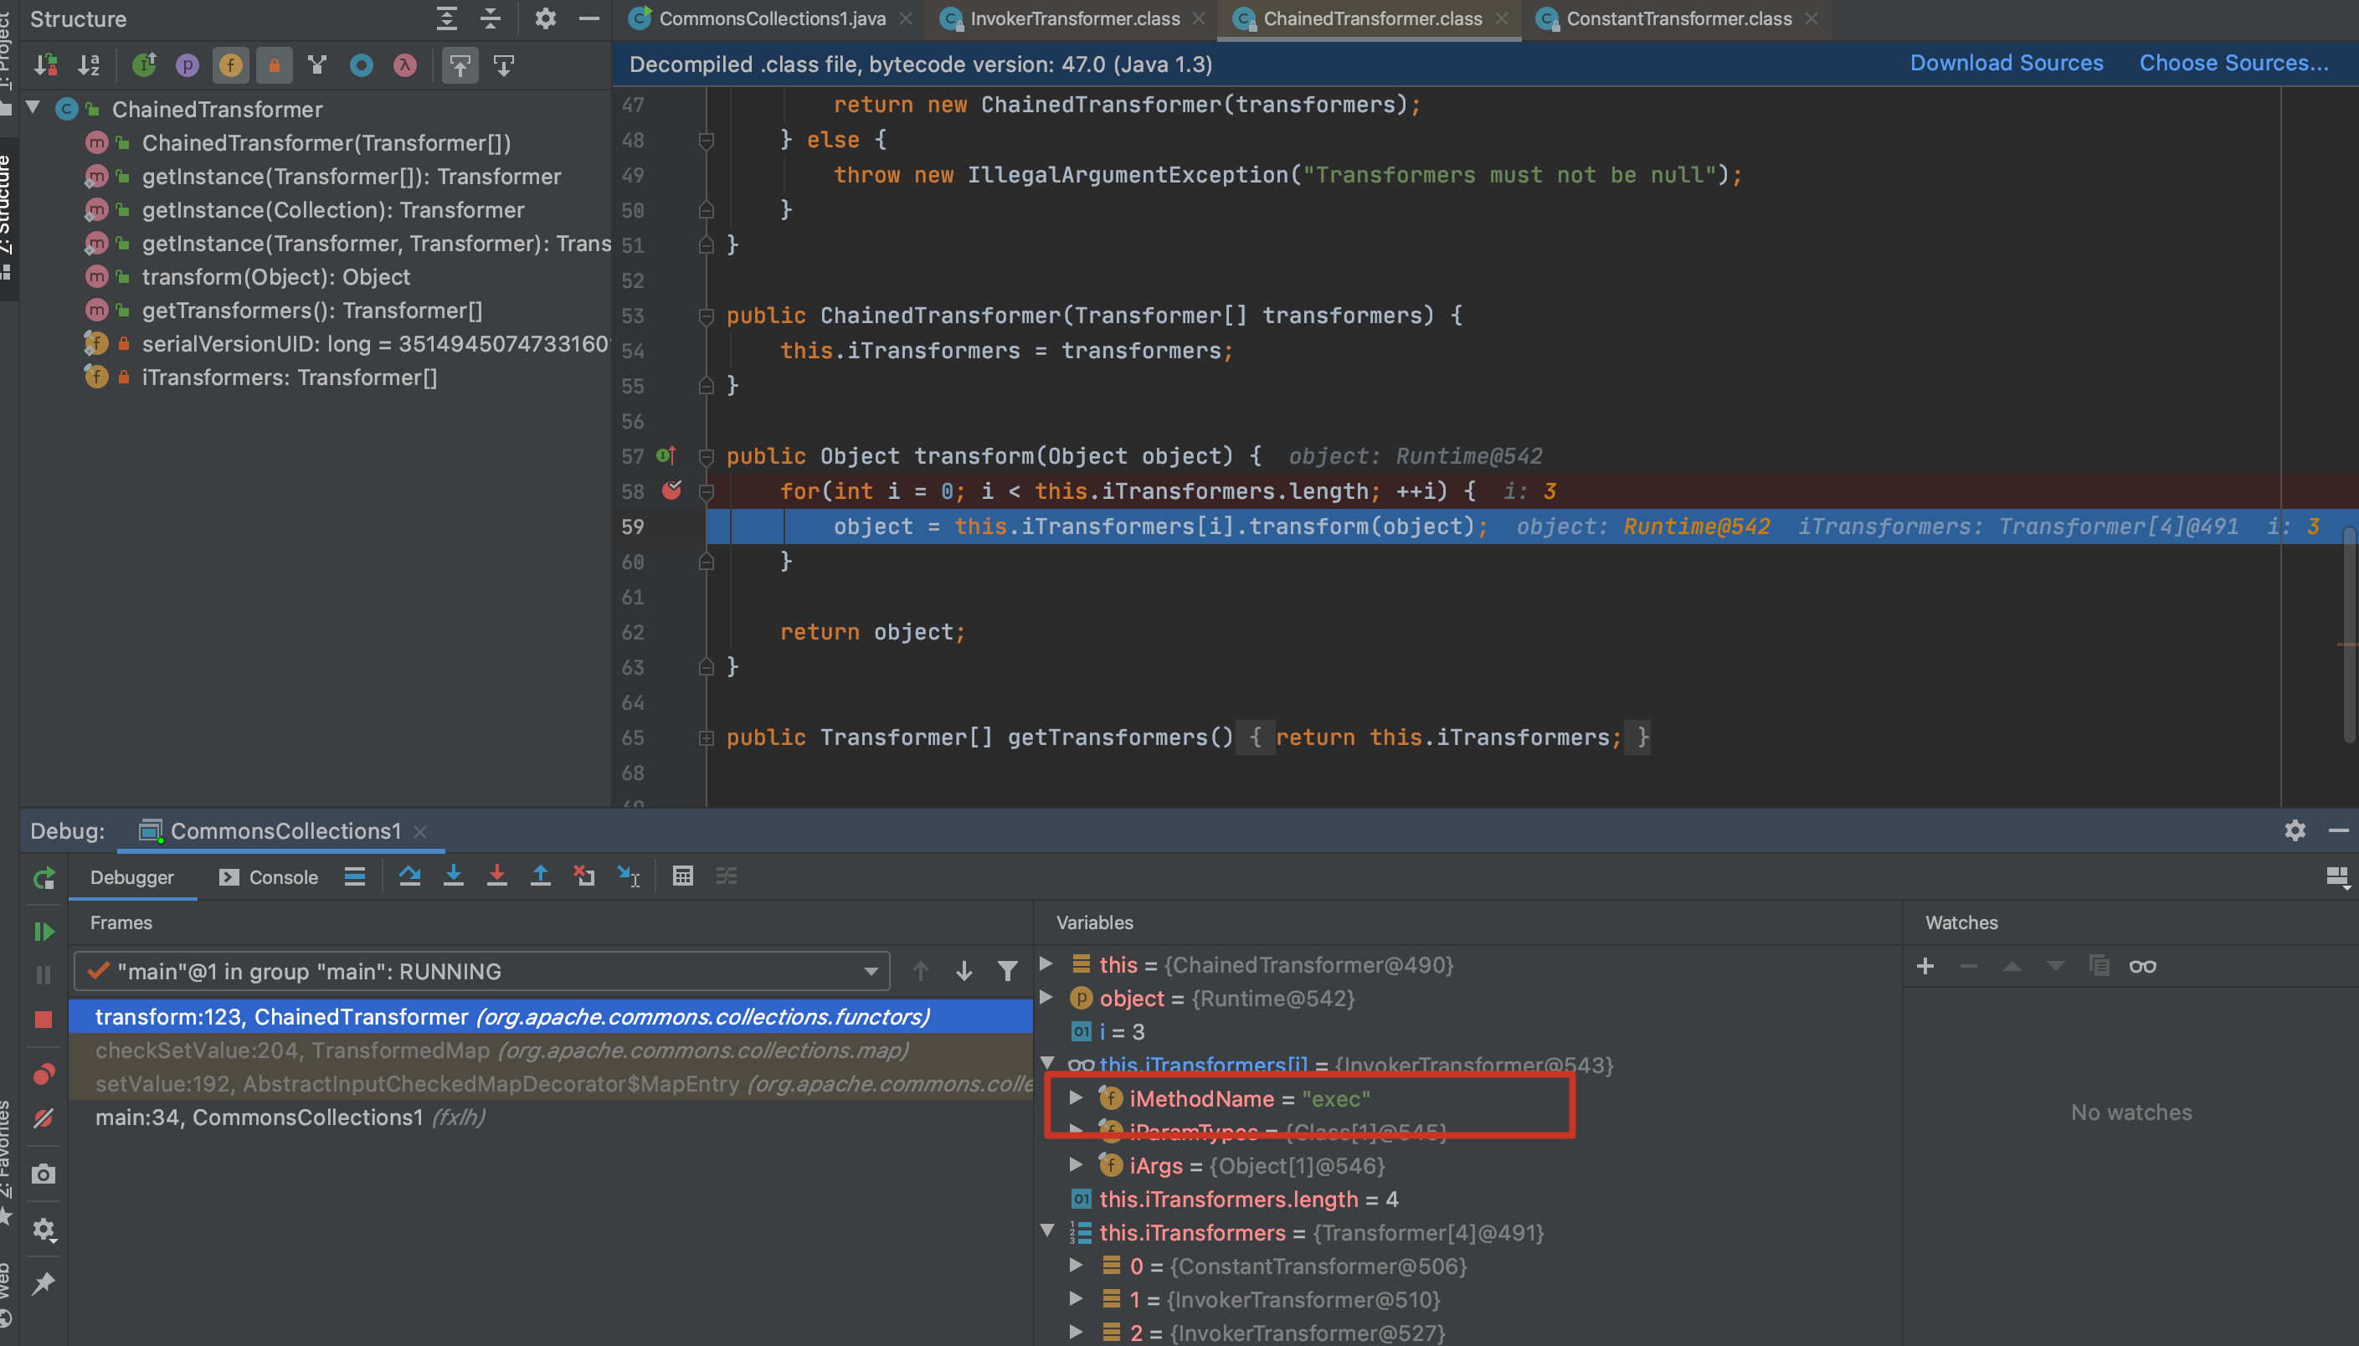The height and width of the screenshot is (1346, 2359).
Task: Expand variable this = ChainedTransformer@490
Action: click(1046, 963)
